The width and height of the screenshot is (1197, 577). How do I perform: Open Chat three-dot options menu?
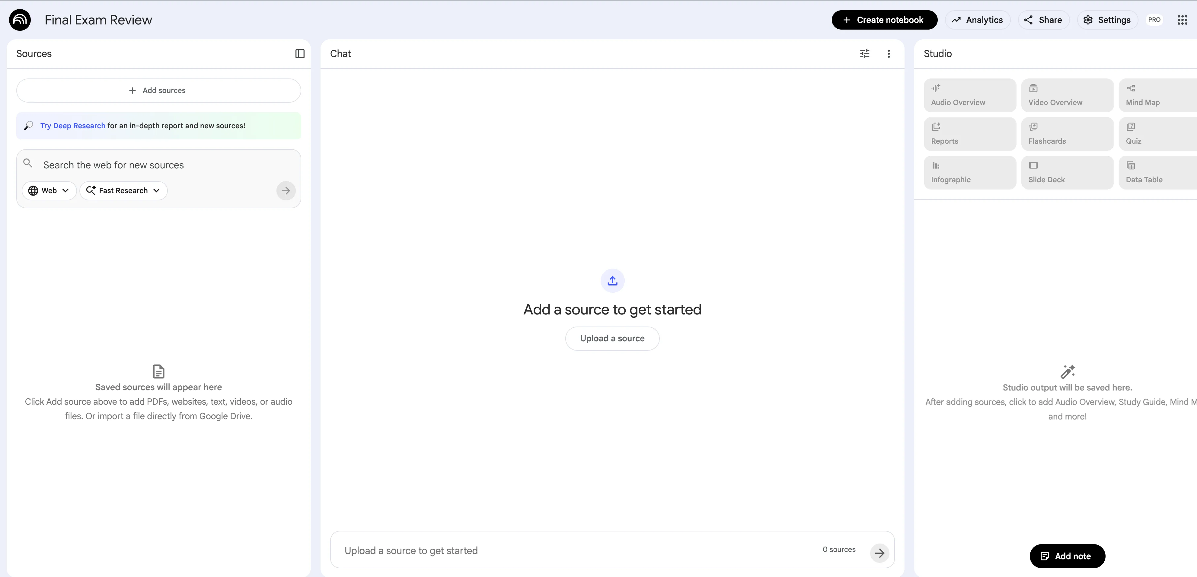click(889, 54)
